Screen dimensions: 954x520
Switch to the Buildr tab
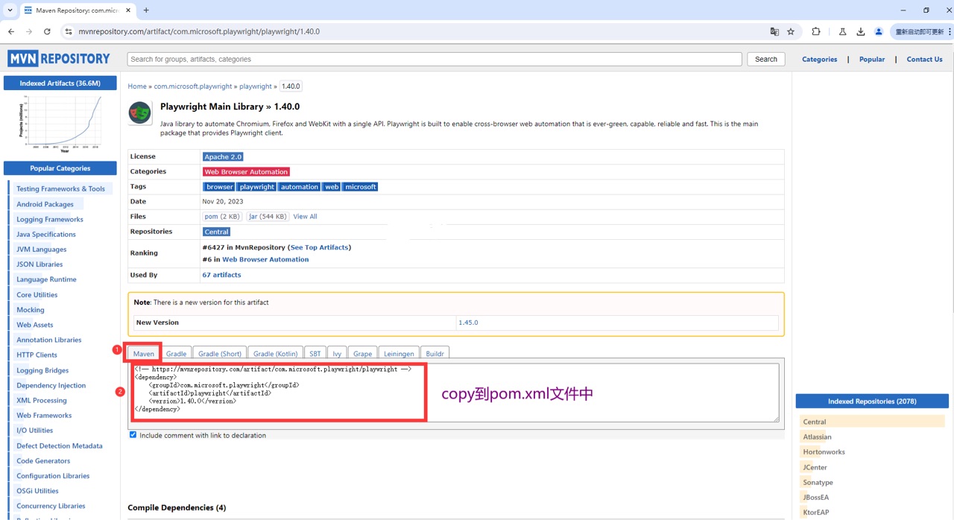coord(435,353)
